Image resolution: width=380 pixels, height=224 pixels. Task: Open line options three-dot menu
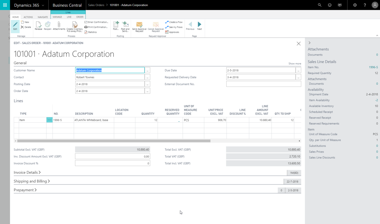pyautogui.click(x=49, y=120)
